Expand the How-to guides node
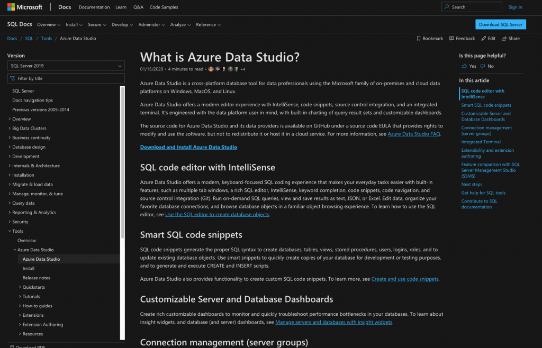The image size is (542, 348). pyautogui.click(x=20, y=306)
